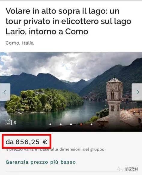The height and width of the screenshot is (175, 142).
Task: Click the bell tower in photo
Action: point(114,99)
